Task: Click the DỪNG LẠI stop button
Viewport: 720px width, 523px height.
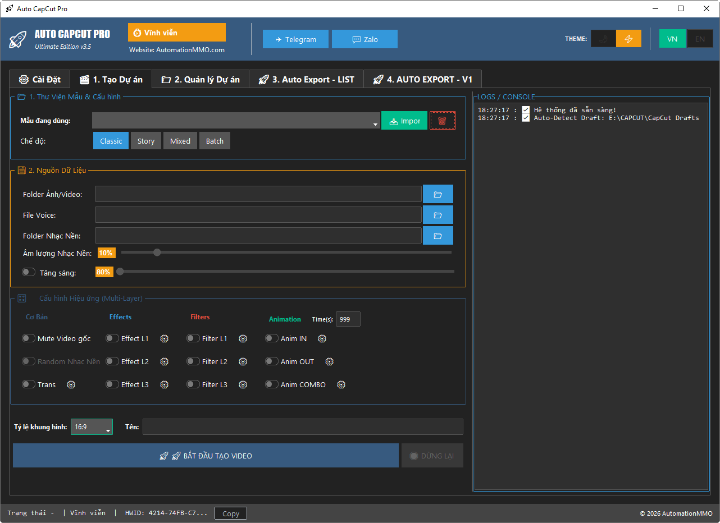Action: 432,456
